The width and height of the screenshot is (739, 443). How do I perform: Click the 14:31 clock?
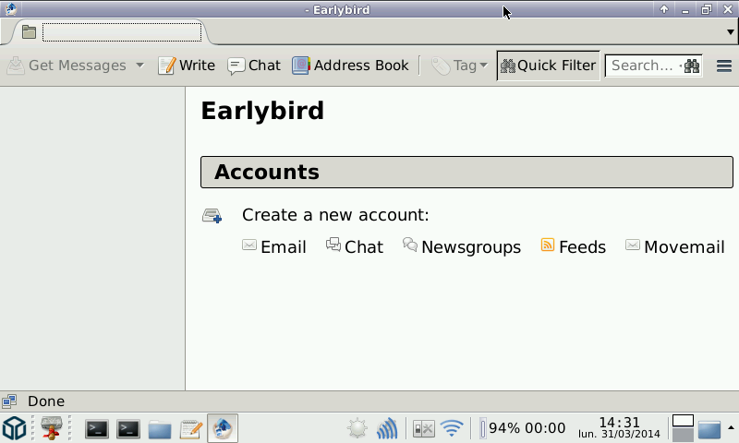click(619, 427)
